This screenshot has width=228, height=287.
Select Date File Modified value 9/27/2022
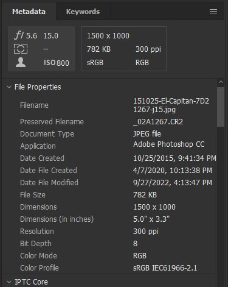[173, 183]
